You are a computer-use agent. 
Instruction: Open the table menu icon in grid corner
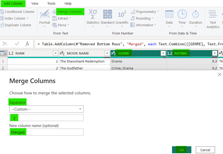click(3, 54)
